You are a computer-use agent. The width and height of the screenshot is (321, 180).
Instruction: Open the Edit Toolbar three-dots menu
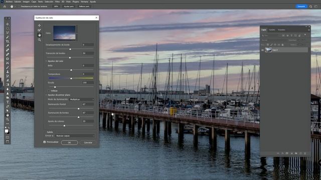tap(8, 123)
